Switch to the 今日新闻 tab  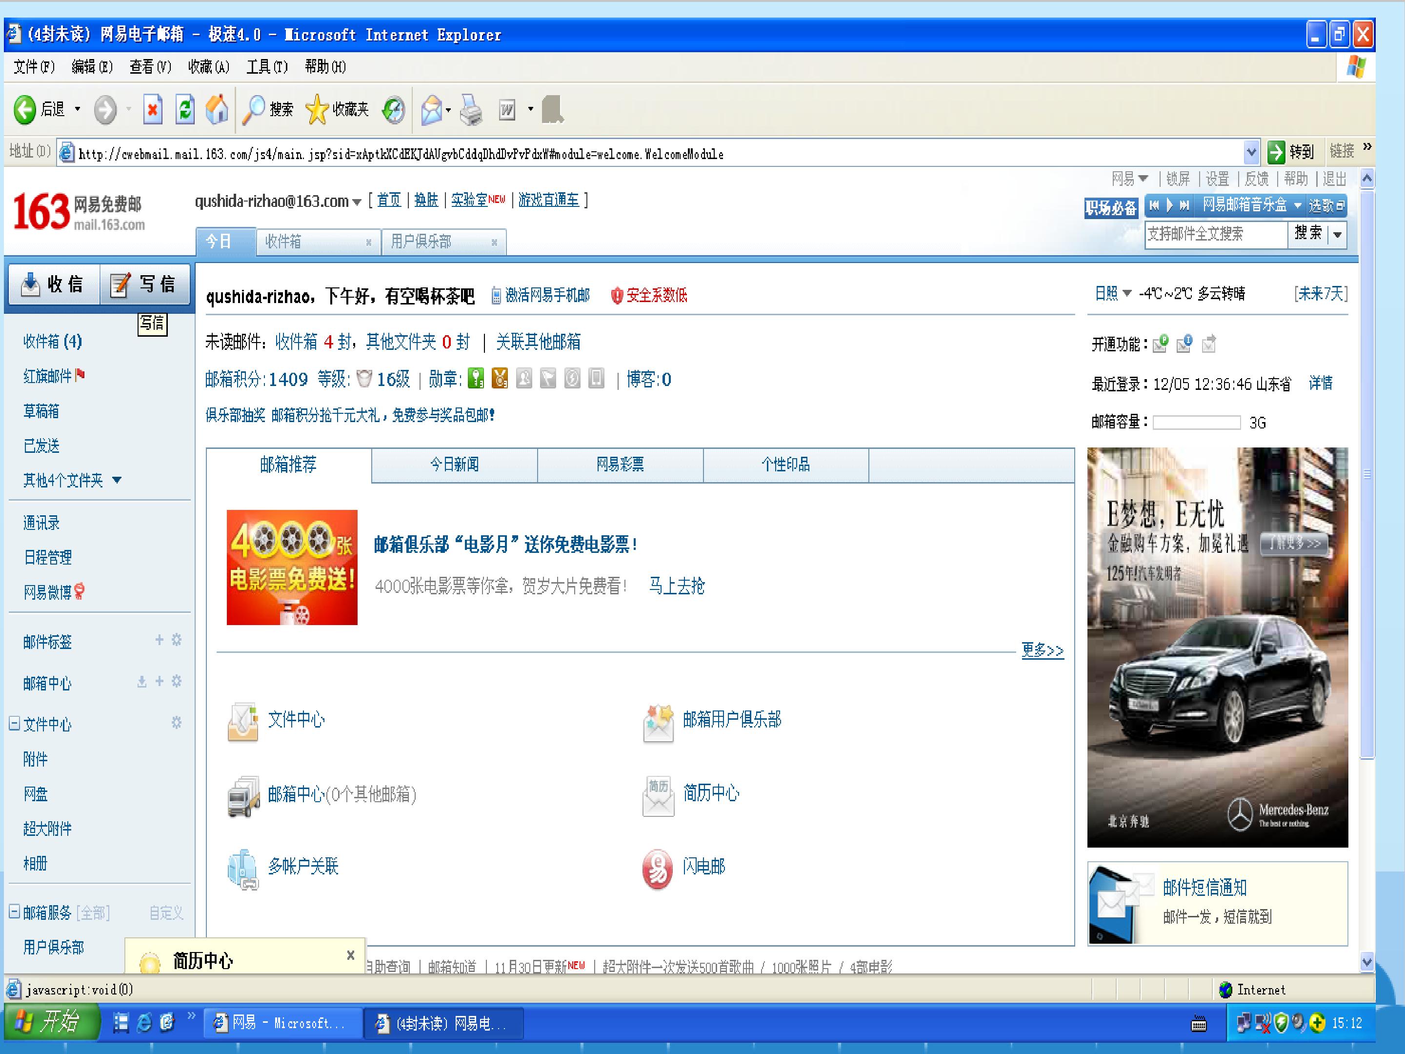(x=454, y=465)
